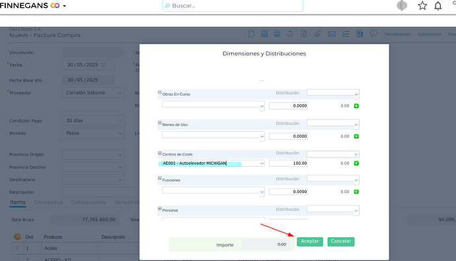Open the Moneda Pesos dropdown
This screenshot has width=456, height=261.
coord(120,133)
